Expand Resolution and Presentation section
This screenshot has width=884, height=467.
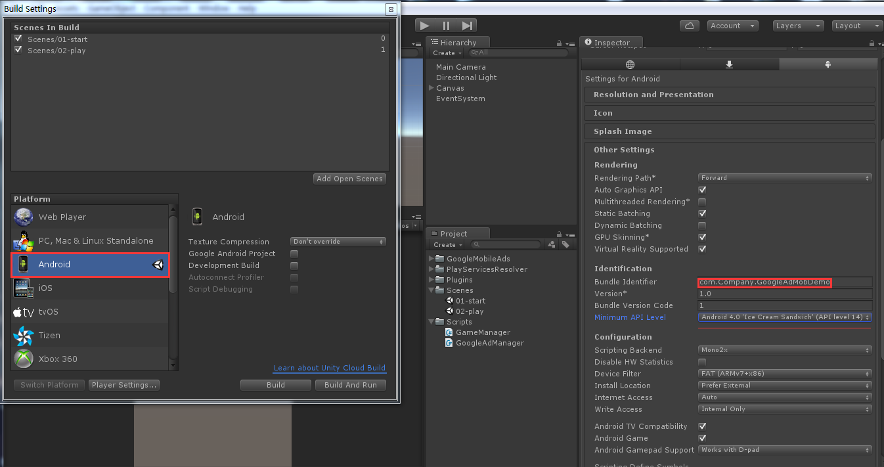click(x=729, y=95)
